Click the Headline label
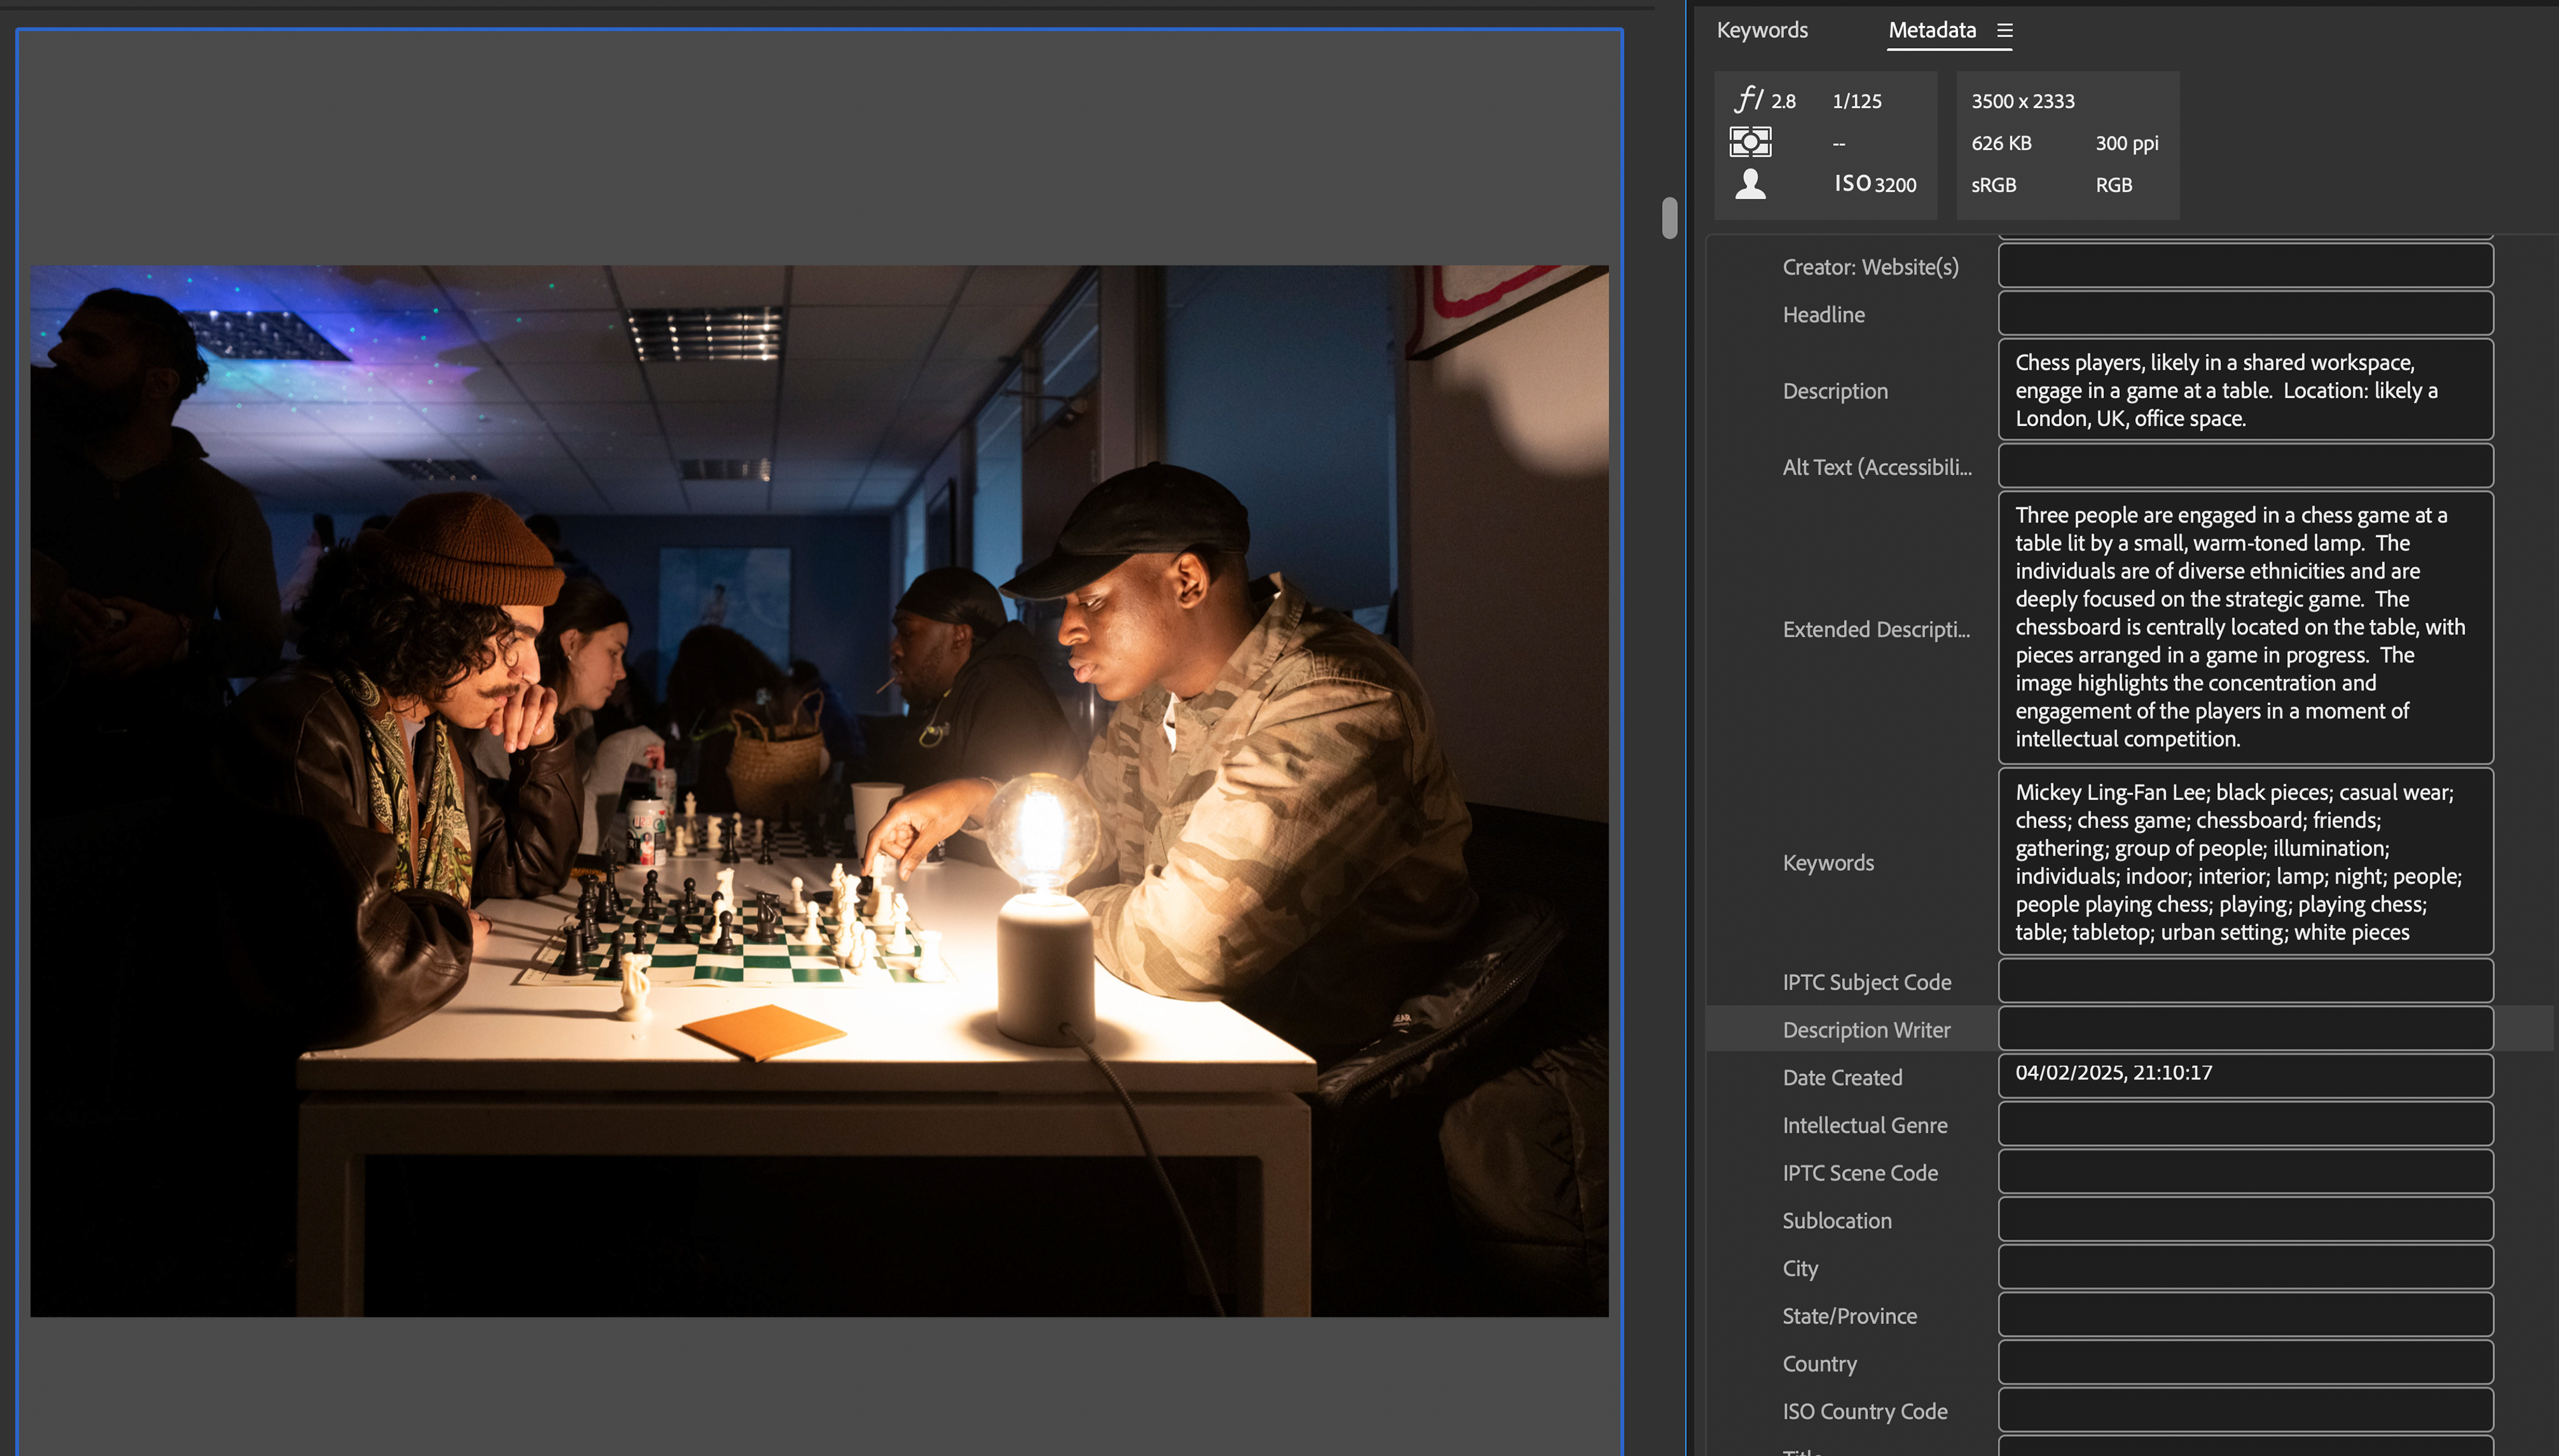Screen dimensions: 2559x1456 coord(1823,314)
